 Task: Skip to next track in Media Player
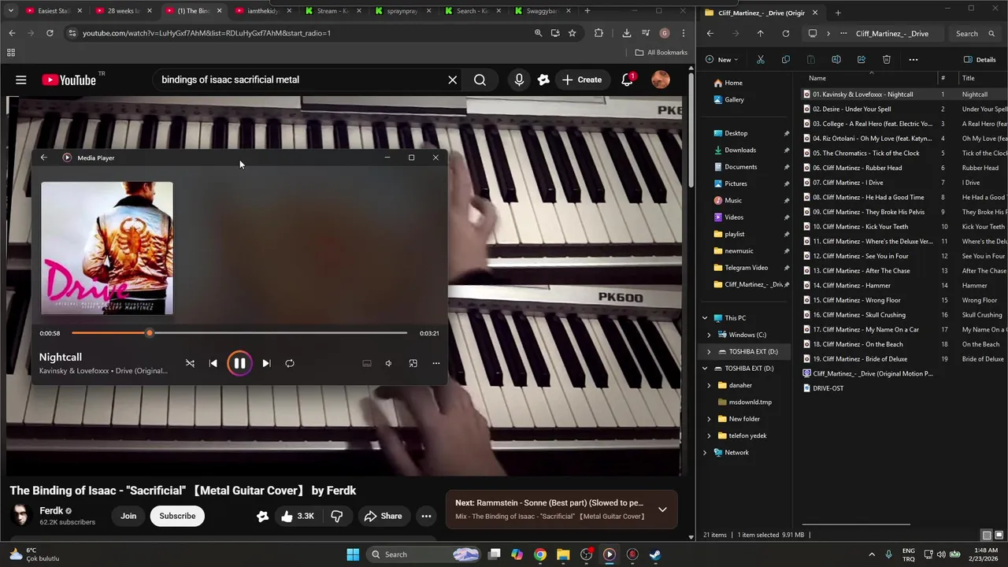(x=266, y=363)
